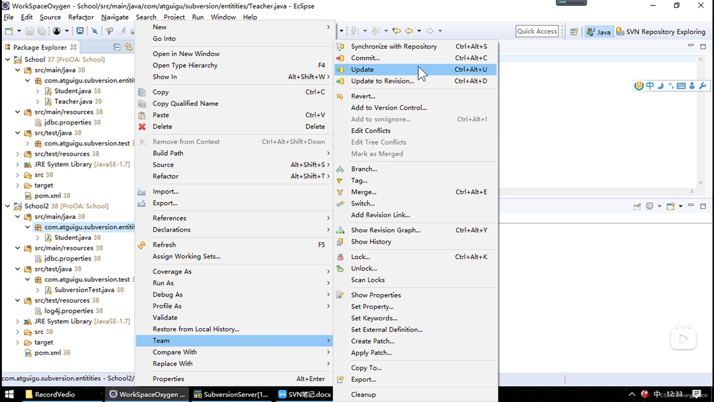Expand JRE System Library under School
The height and width of the screenshot is (402, 714).
click(x=17, y=164)
